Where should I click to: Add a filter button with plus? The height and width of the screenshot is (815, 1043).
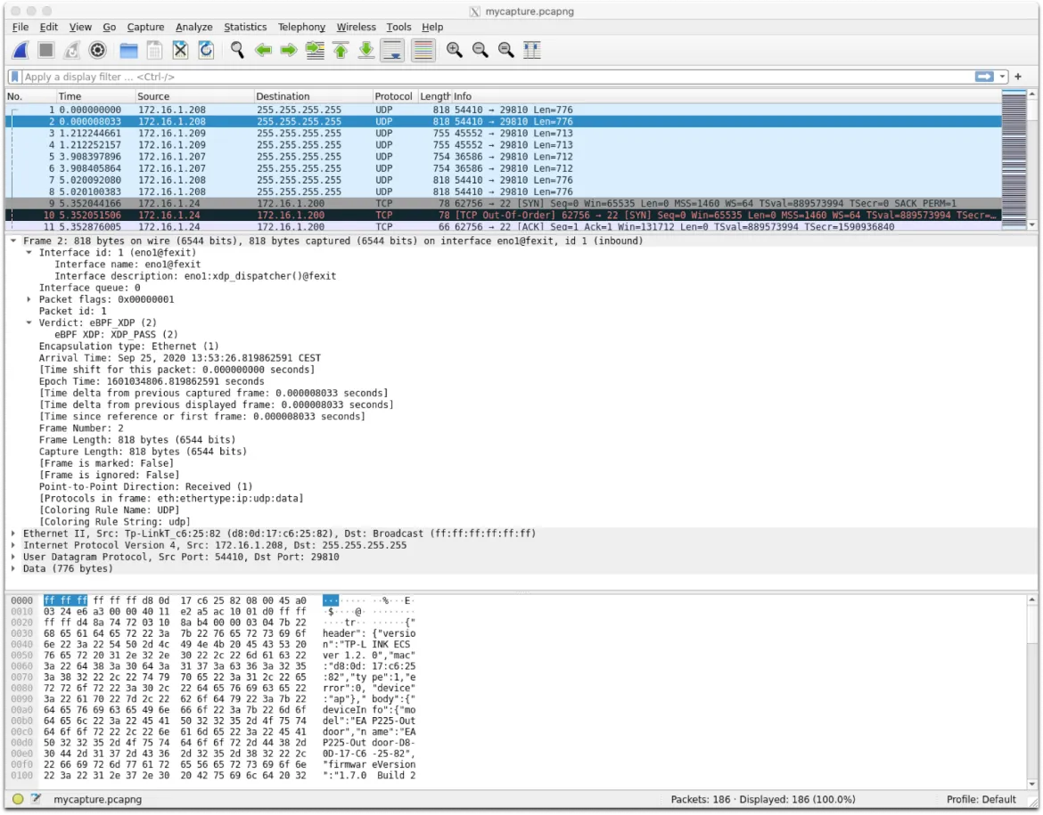1018,77
